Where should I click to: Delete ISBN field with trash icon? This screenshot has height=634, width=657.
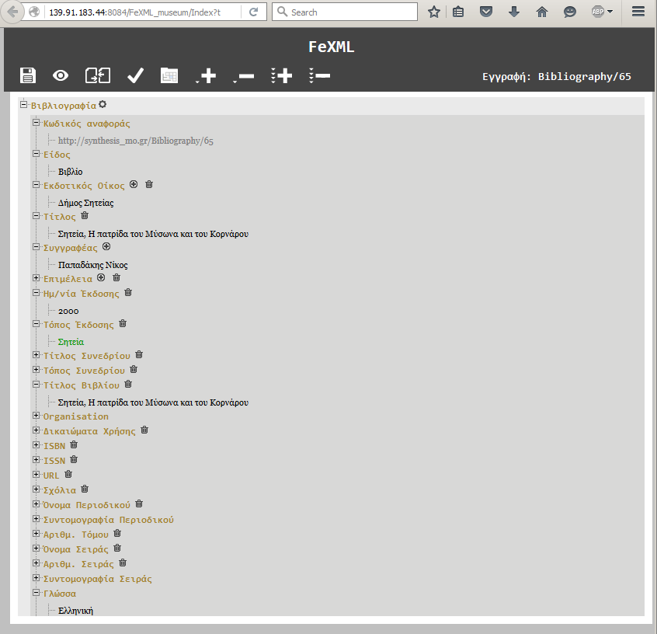(x=74, y=444)
